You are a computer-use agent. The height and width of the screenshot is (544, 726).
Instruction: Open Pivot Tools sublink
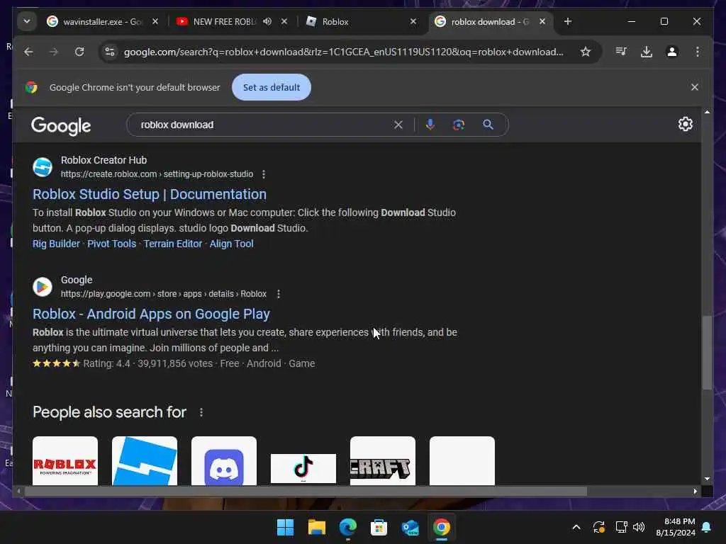pos(111,244)
